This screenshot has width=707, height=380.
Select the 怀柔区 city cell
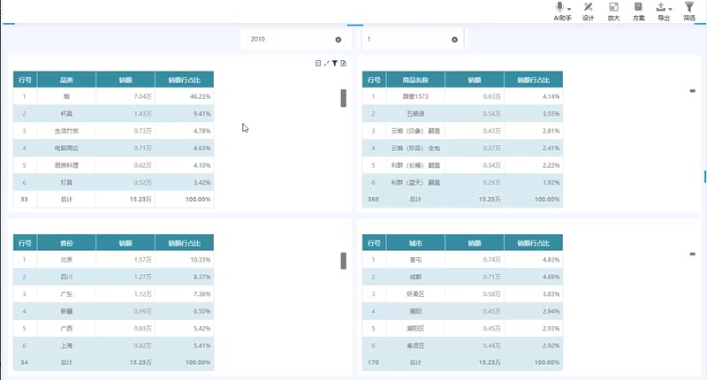click(415, 294)
